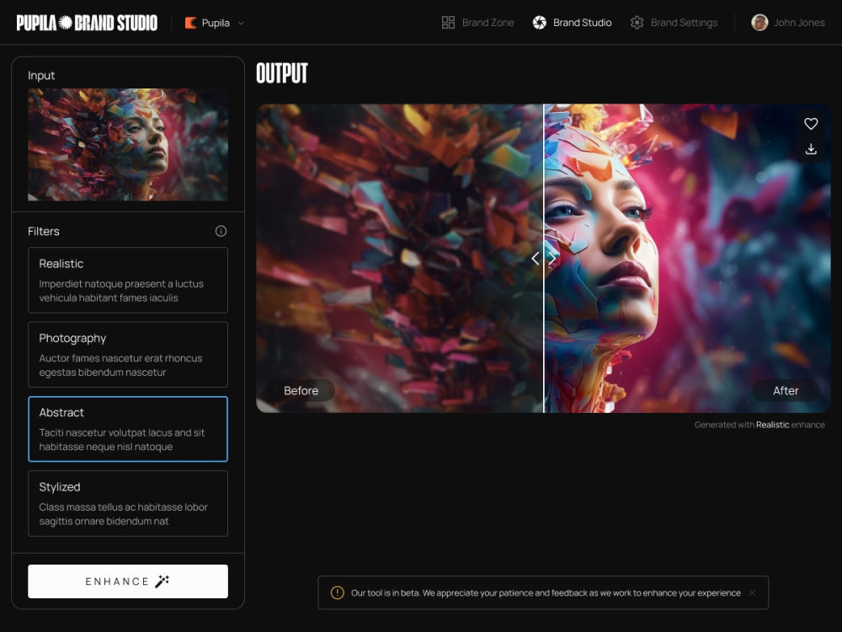Click the Pupila Brand Studio logo
Image resolution: width=842 pixels, height=632 pixels.
(87, 23)
